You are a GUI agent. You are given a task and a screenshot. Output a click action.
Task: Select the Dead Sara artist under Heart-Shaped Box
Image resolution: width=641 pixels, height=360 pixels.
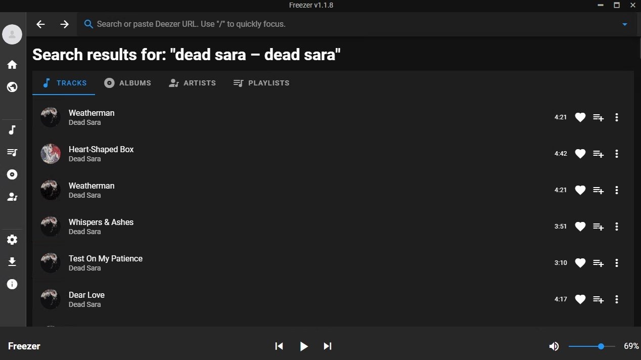(x=84, y=159)
